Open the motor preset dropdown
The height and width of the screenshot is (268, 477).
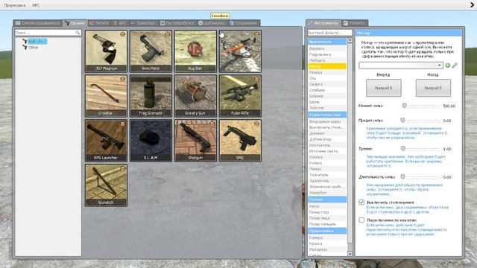pyautogui.click(x=401, y=66)
